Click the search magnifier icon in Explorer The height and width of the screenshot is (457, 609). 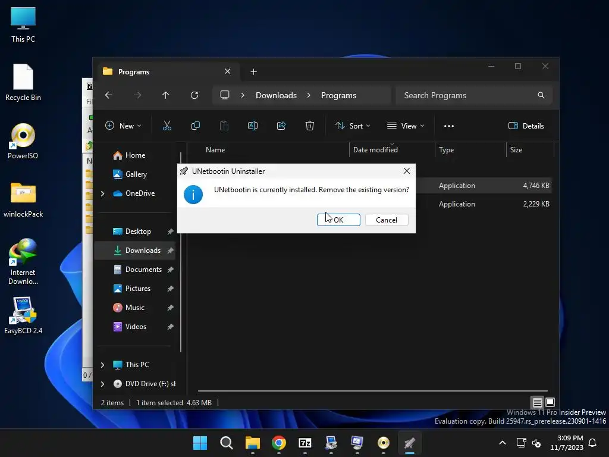tap(541, 95)
